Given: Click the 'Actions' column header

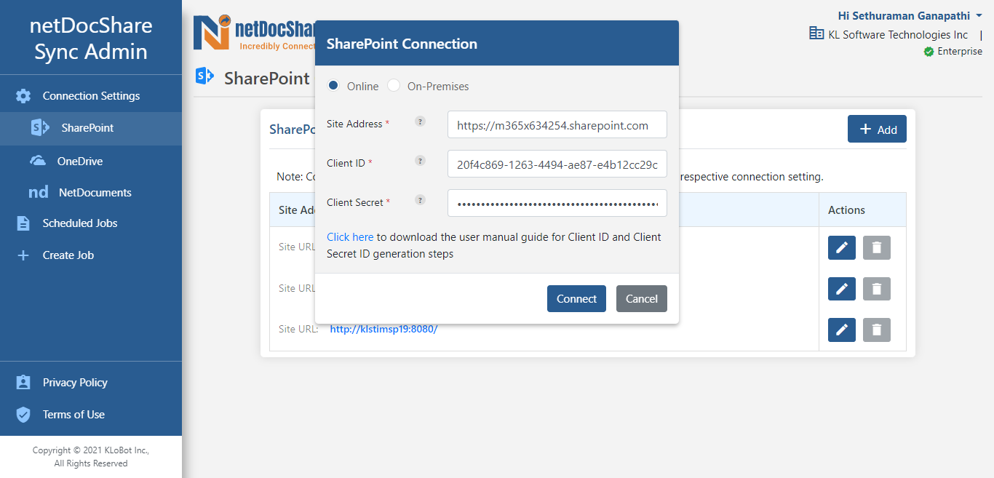Looking at the screenshot, I should (x=846, y=210).
